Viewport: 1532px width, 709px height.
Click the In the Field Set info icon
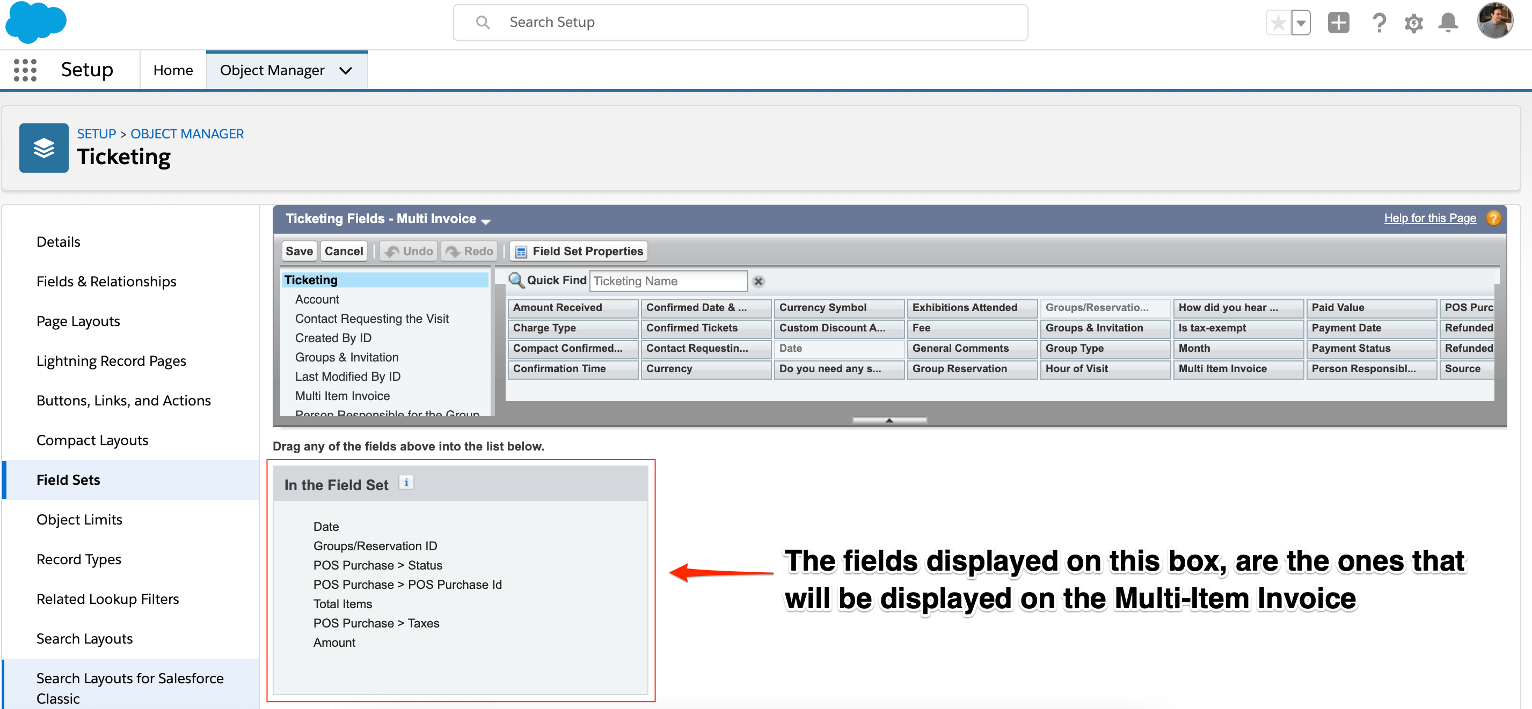tap(406, 483)
